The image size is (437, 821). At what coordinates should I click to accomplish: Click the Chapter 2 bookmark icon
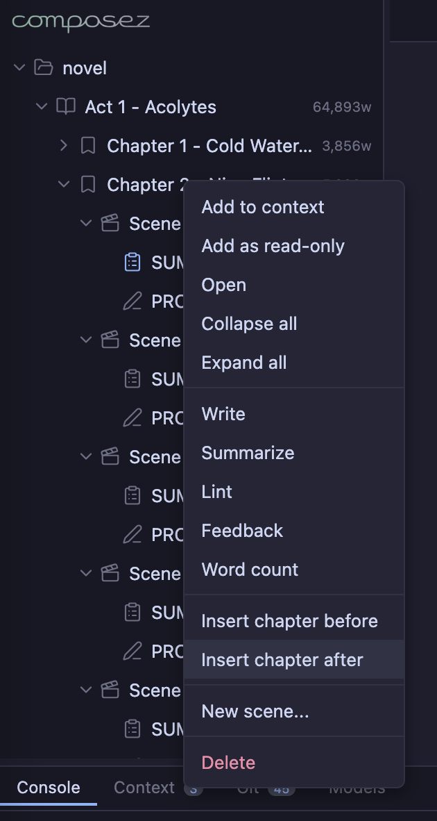[x=88, y=185]
